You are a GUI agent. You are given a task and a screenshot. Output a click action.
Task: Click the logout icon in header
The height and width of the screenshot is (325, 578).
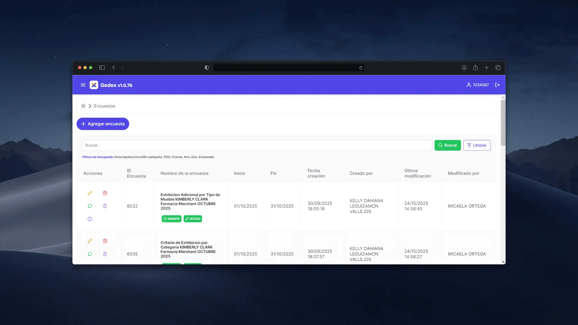coord(497,85)
